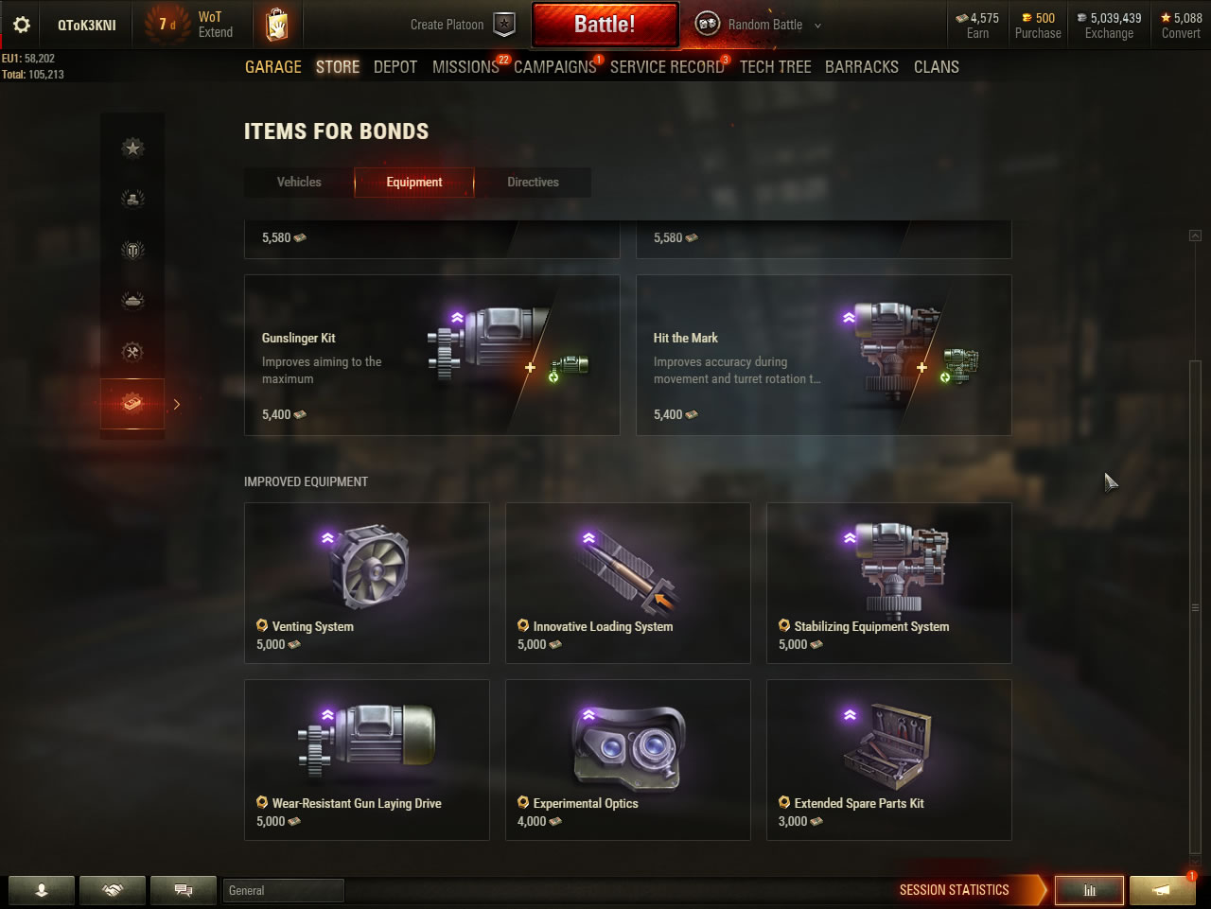Expand the sidebar arrow next to bonds
Viewport: 1211px width, 909px height.
176,404
